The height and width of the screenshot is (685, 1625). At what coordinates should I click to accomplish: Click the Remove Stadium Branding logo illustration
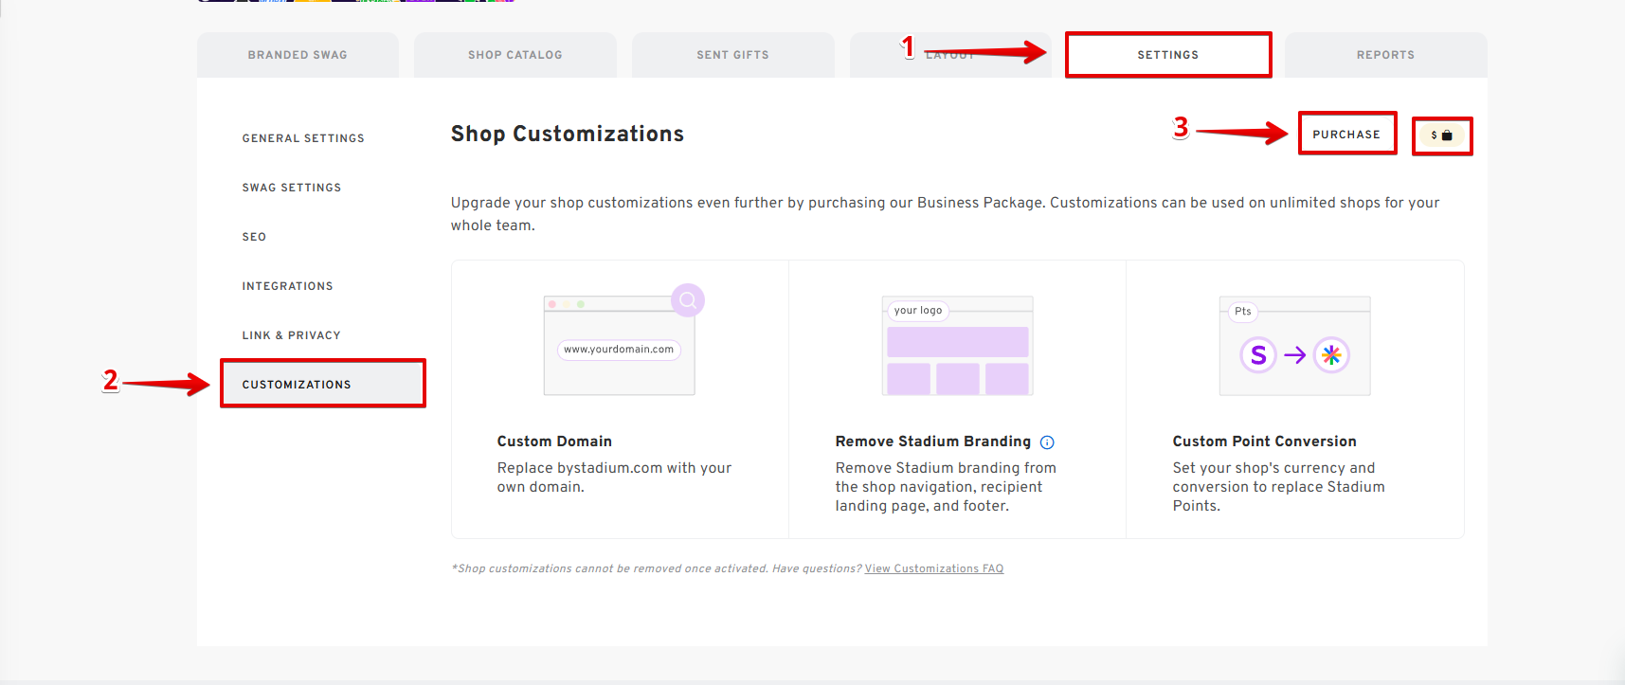point(957,346)
